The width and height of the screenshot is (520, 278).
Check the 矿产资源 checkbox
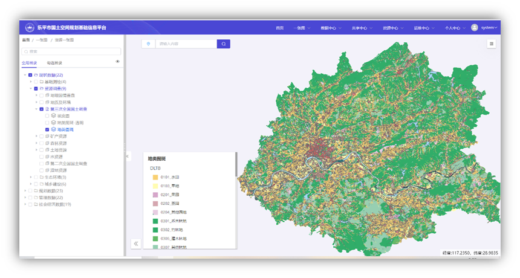[x=41, y=136]
